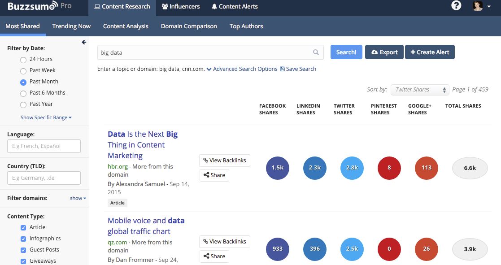Click the magnifier icon in search bar

pos(316,52)
